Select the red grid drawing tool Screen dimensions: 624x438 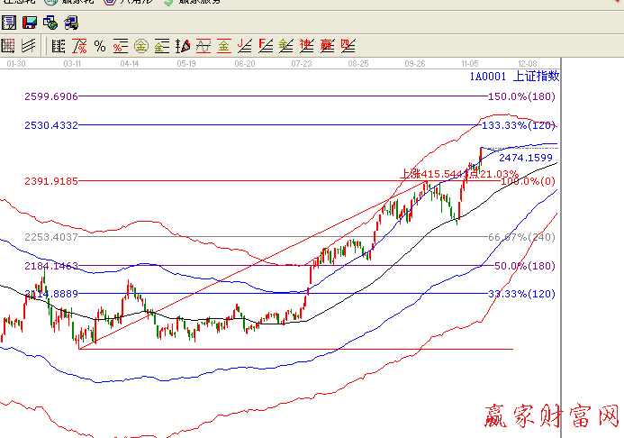(8, 46)
